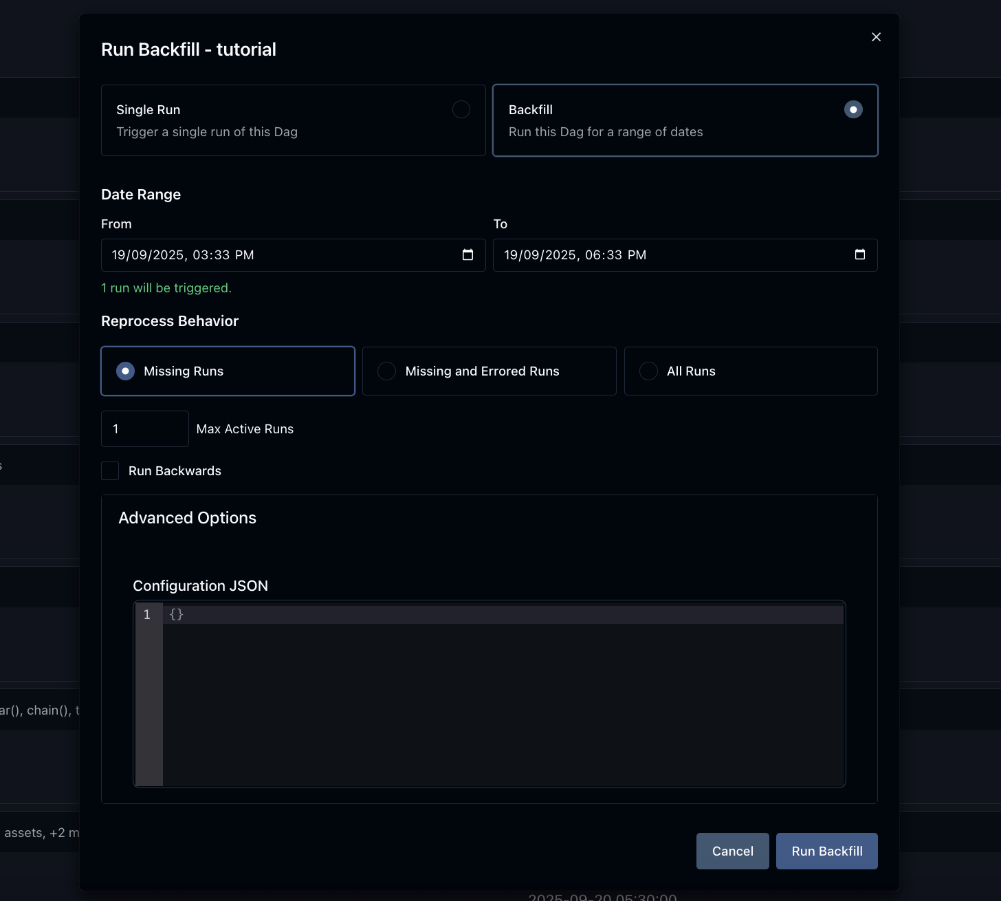Click the run count confirmation message

point(166,287)
